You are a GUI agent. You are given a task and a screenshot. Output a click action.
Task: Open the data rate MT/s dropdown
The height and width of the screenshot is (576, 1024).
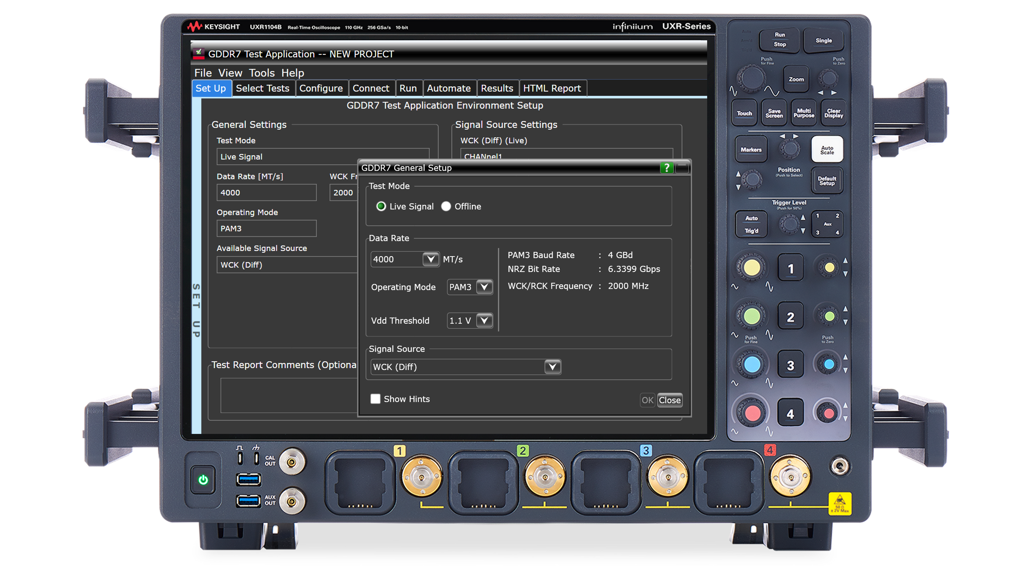(x=430, y=259)
